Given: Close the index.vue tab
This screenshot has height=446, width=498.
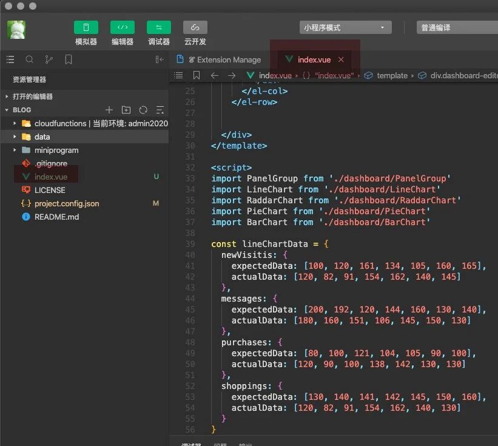Looking at the screenshot, I should [x=341, y=59].
